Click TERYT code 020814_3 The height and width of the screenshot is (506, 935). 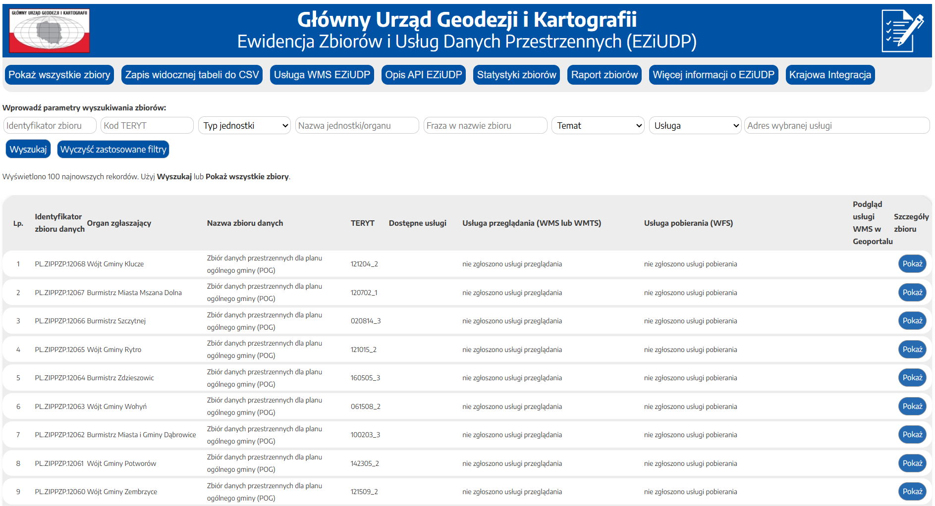click(x=366, y=321)
